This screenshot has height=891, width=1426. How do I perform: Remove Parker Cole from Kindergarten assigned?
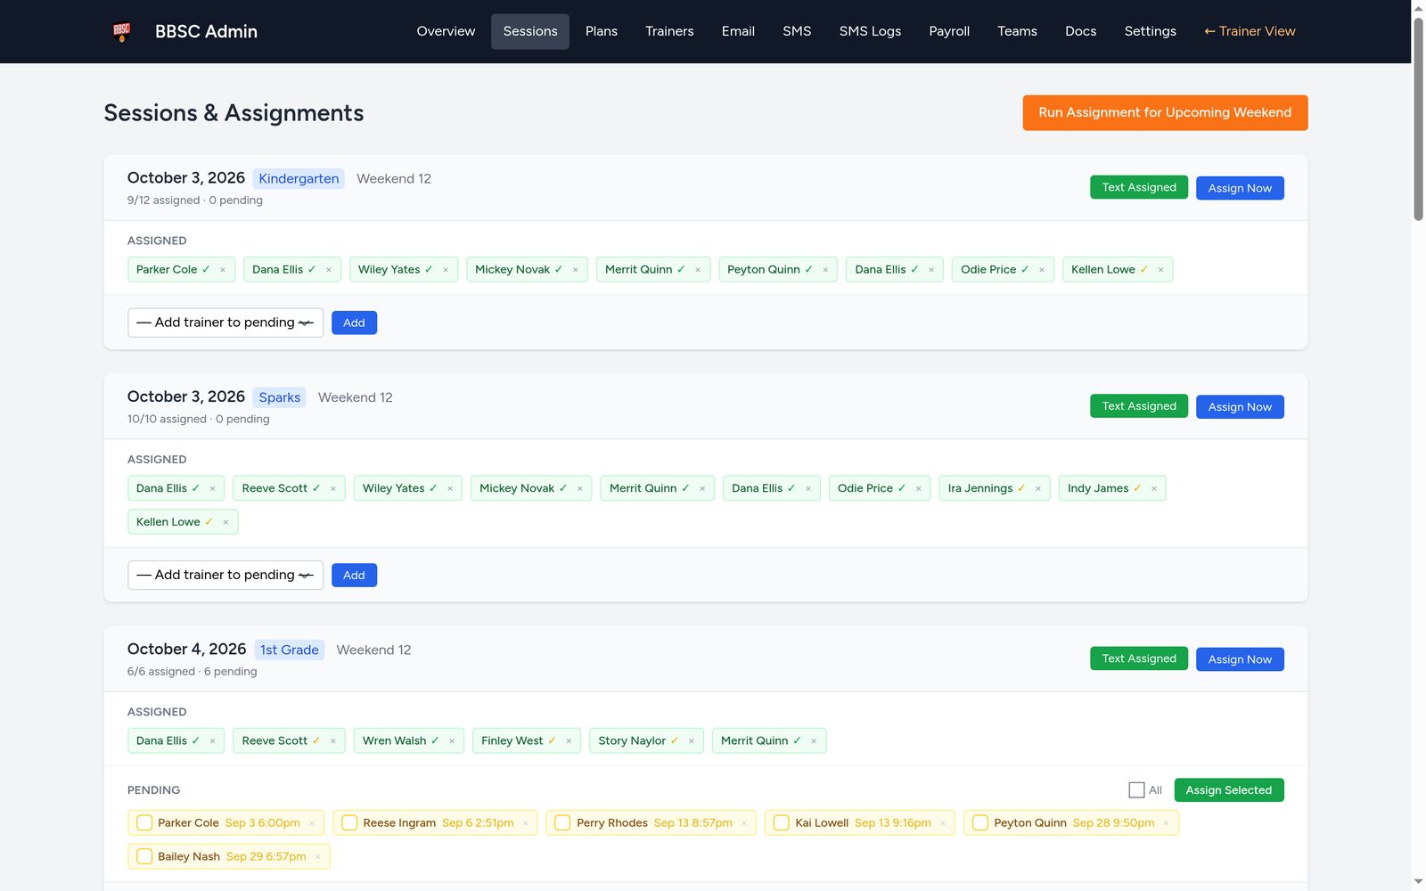(223, 270)
